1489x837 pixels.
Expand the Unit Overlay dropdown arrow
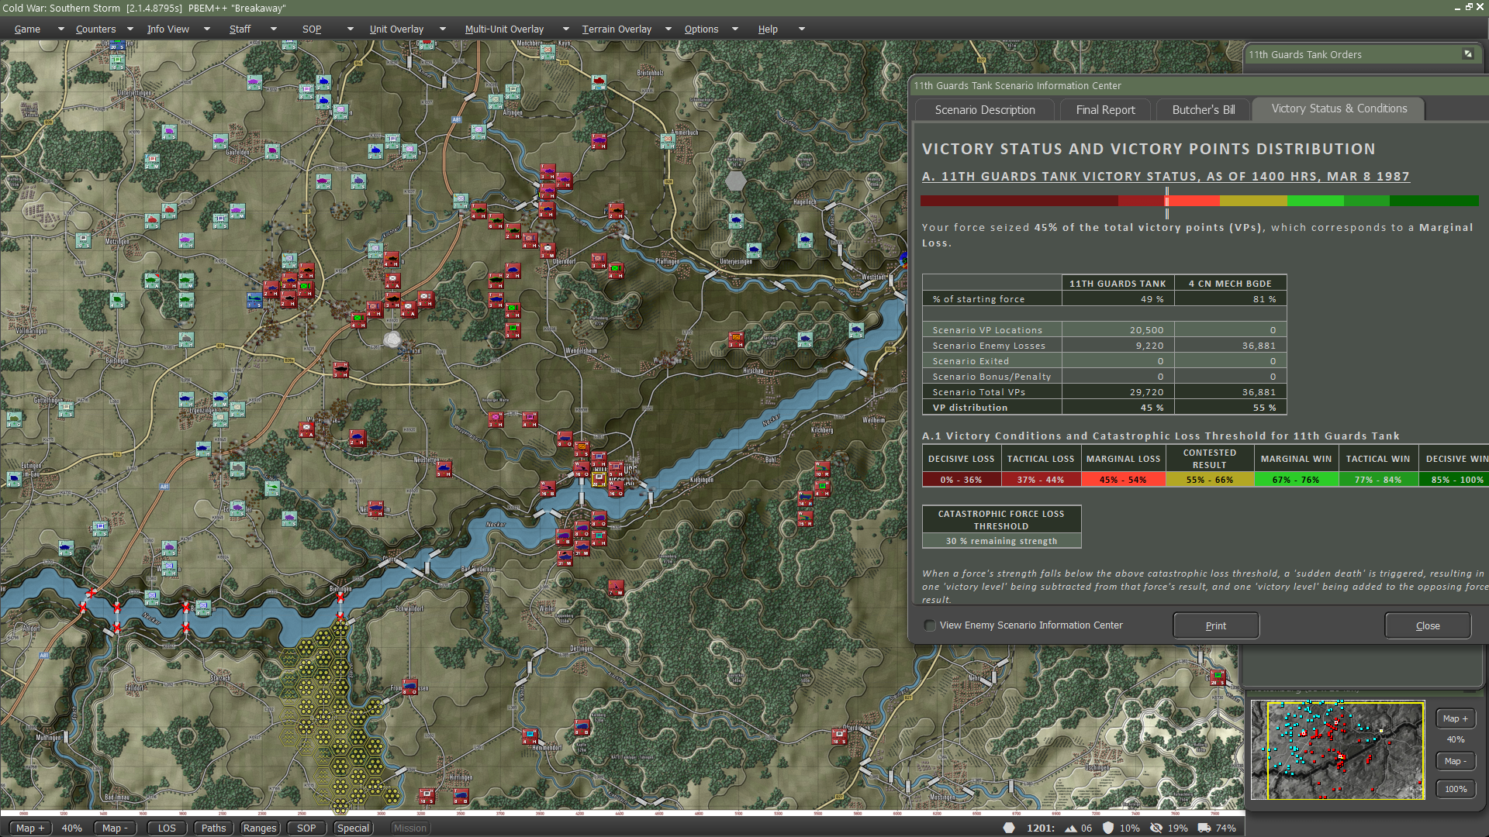point(443,29)
